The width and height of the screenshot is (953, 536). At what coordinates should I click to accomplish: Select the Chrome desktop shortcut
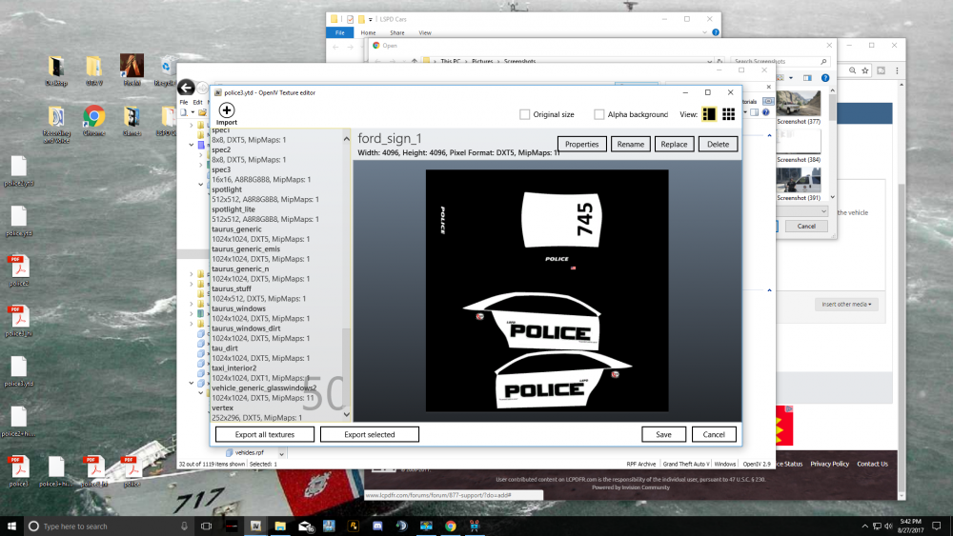[x=93, y=120]
